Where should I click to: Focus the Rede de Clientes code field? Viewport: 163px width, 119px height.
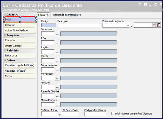tap(48, 96)
